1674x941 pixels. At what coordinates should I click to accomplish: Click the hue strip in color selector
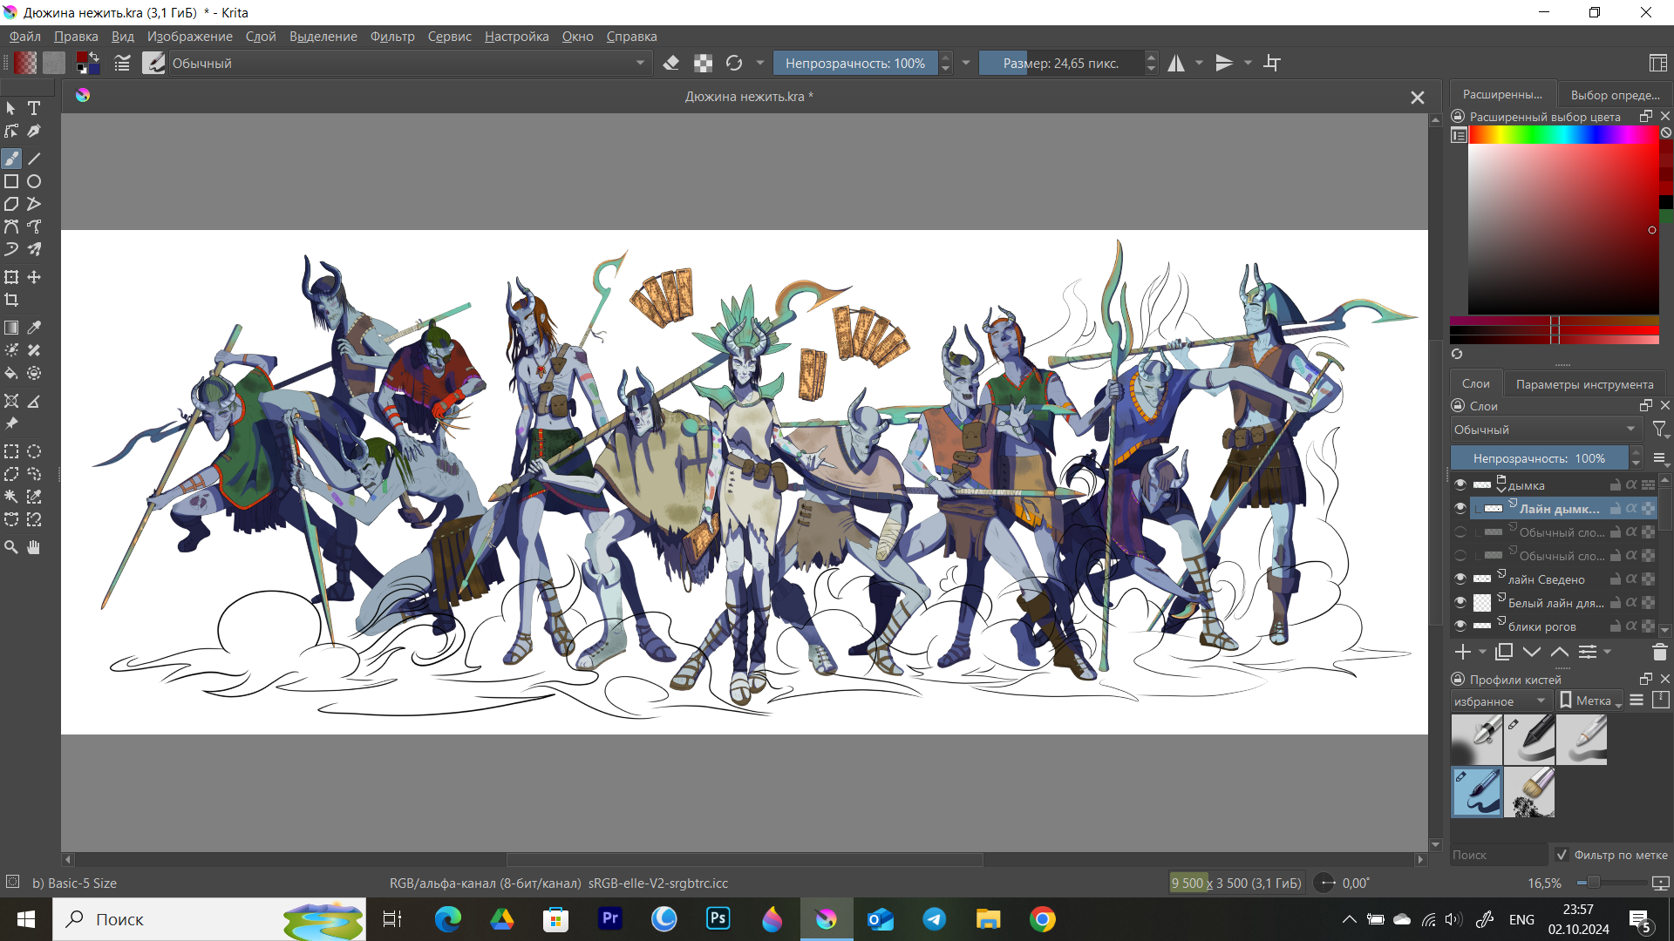1562,135
